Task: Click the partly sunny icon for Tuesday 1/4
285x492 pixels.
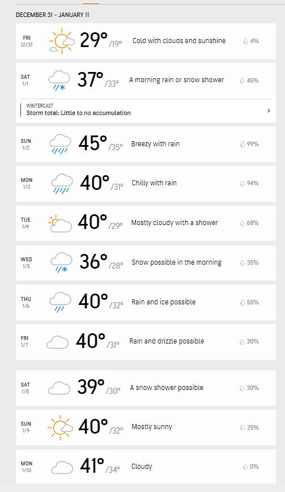Action: pos(60,223)
